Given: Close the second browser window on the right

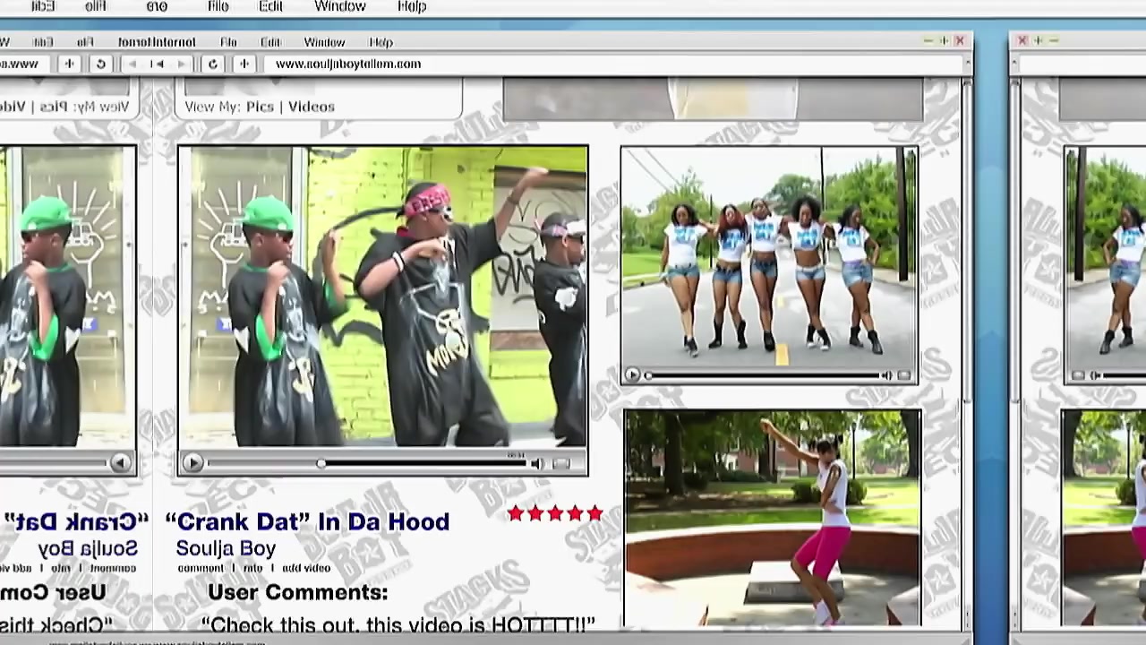Looking at the screenshot, I should click(x=1022, y=40).
